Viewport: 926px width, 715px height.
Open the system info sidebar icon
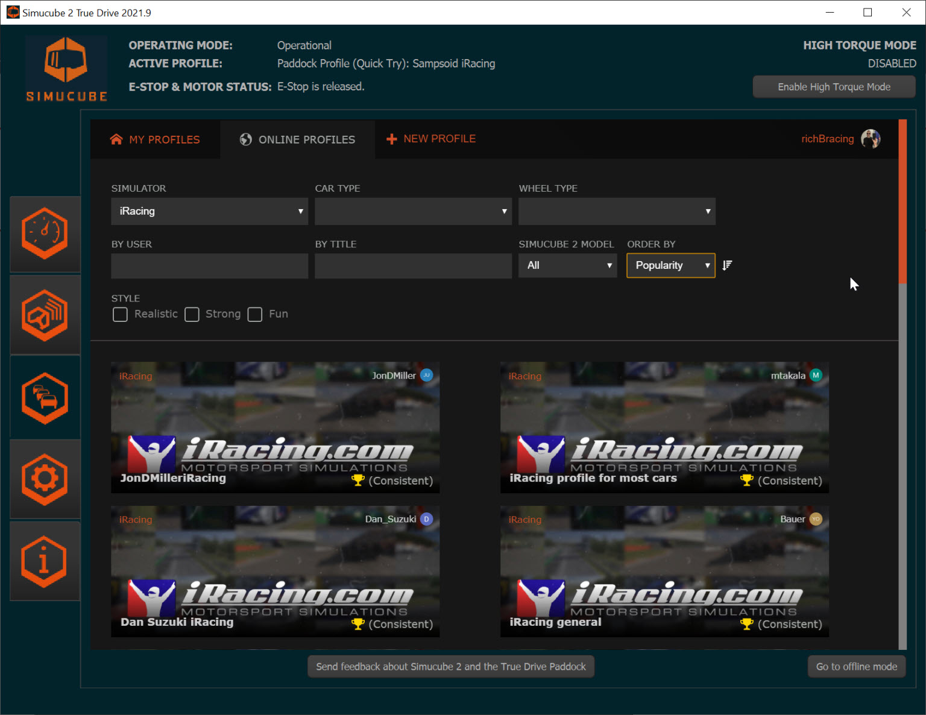click(45, 561)
